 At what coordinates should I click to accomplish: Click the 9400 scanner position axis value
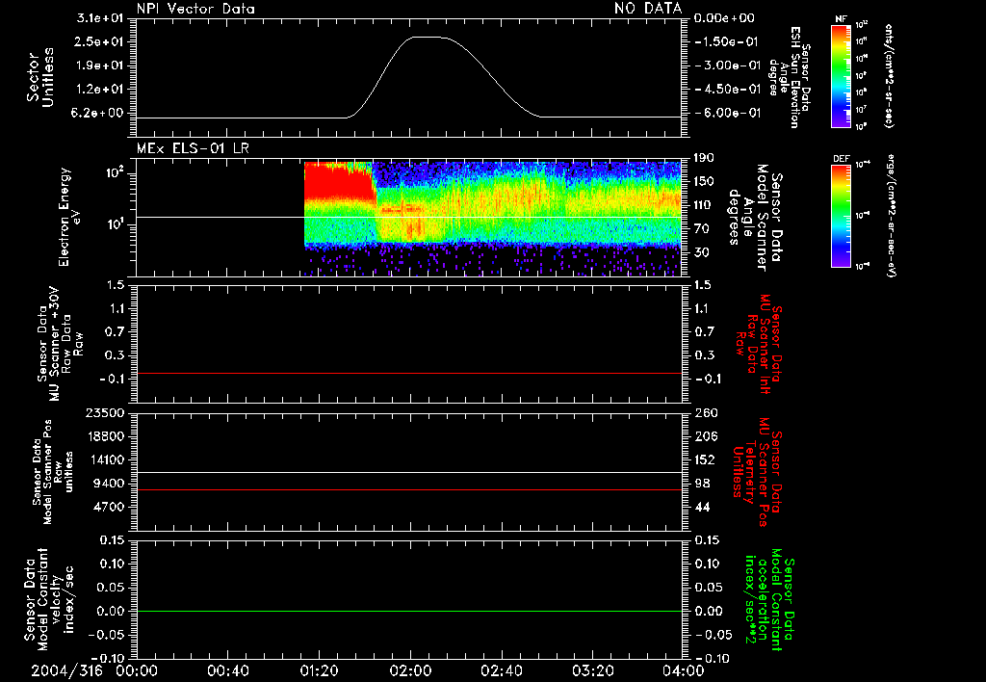pyautogui.click(x=109, y=484)
